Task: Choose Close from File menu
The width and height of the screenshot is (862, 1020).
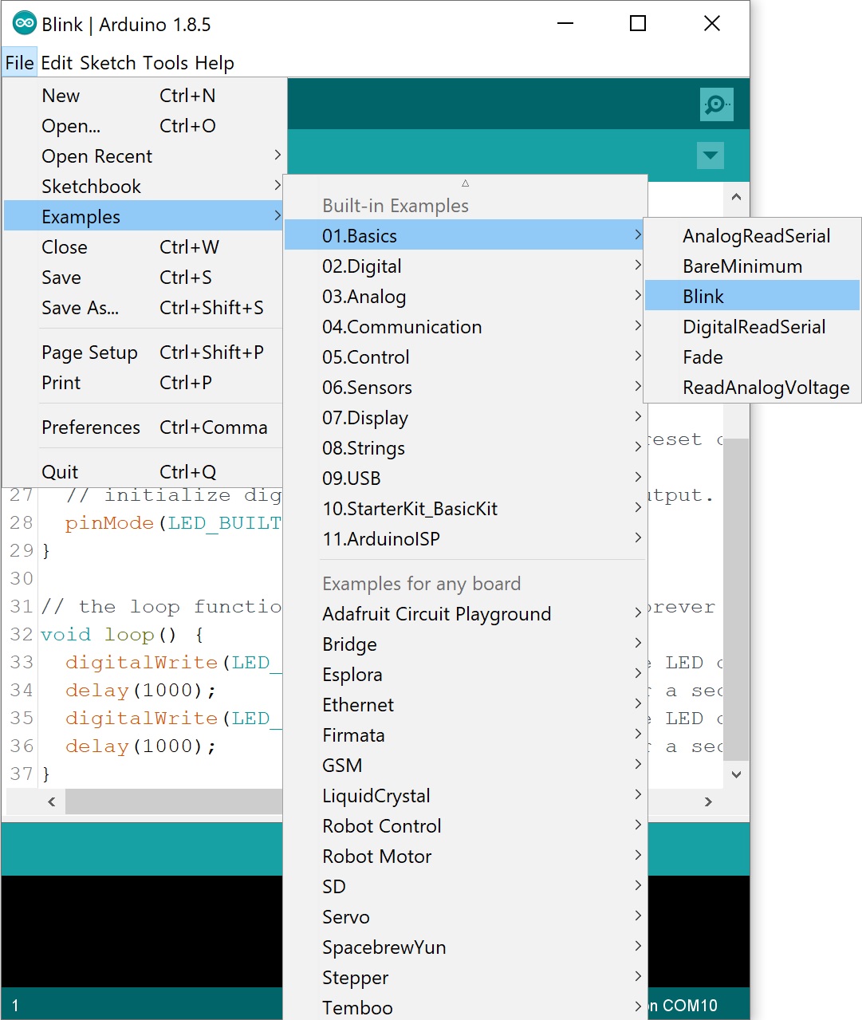Action: (144, 247)
